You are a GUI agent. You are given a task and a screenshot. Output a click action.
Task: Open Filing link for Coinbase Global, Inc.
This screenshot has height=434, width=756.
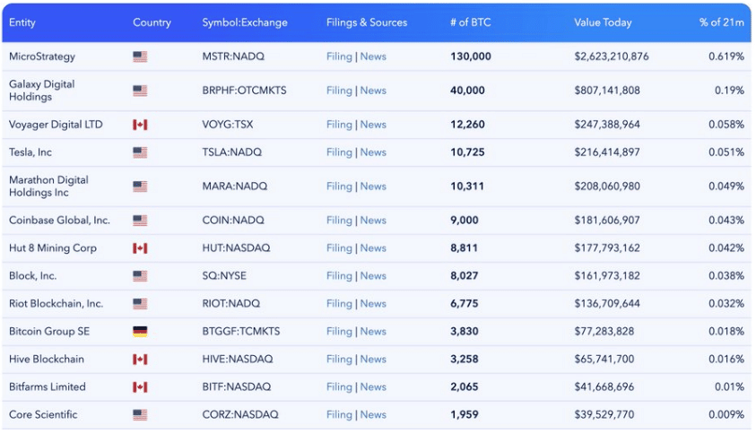(339, 221)
